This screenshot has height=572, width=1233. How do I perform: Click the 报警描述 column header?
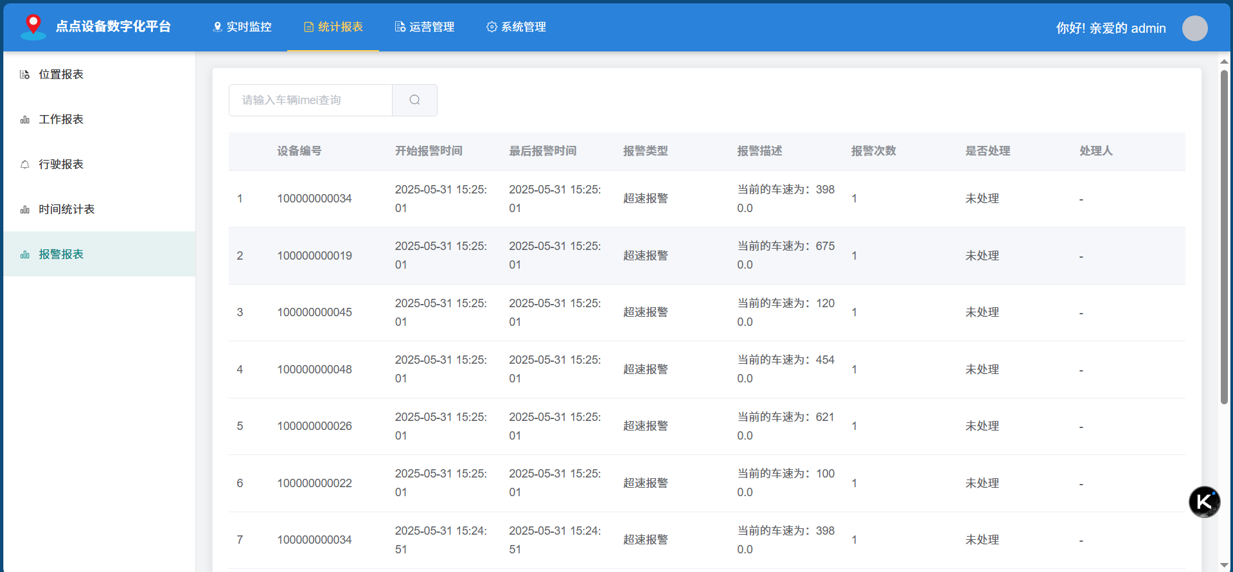pyautogui.click(x=759, y=151)
